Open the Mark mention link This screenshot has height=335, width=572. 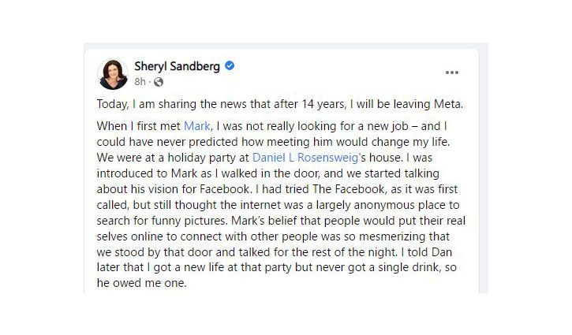click(197, 125)
